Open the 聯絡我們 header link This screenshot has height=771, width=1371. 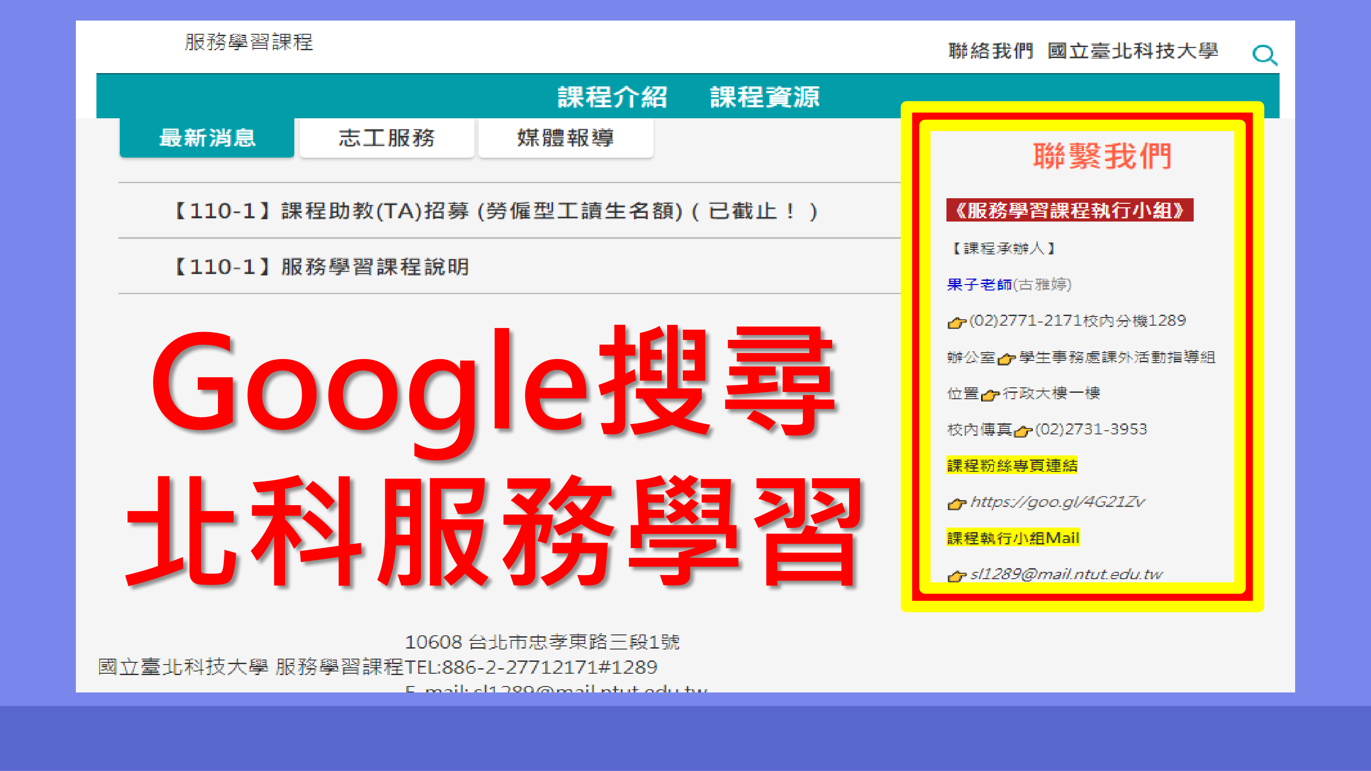991,51
